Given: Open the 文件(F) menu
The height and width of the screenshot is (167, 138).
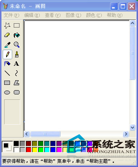Looking at the screenshot, I should (x=11, y=15).
